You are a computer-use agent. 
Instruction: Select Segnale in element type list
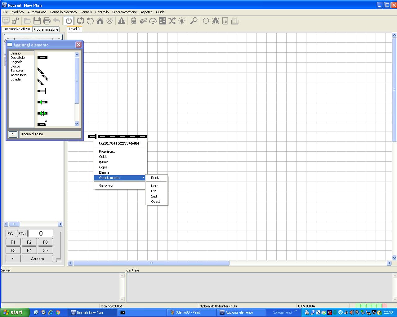tap(16, 62)
